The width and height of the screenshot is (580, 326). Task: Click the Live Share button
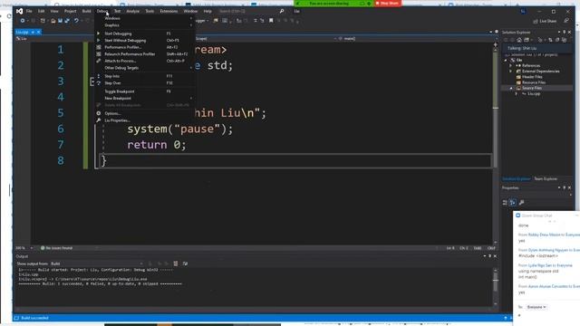click(545, 21)
